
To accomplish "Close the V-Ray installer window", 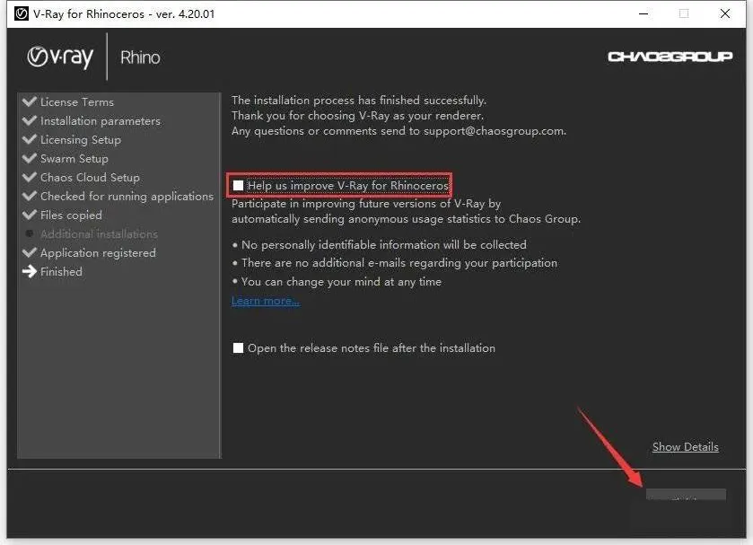I will [x=725, y=13].
